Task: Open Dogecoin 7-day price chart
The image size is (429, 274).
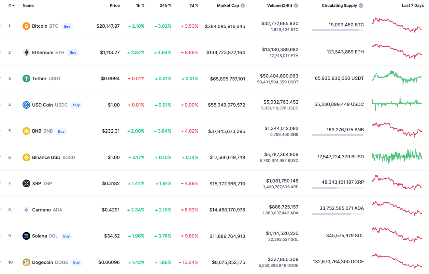Action: pyautogui.click(x=397, y=261)
